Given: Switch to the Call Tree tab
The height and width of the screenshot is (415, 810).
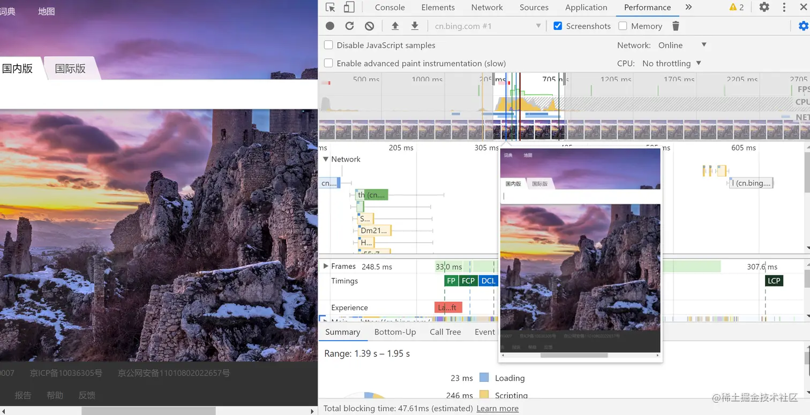Looking at the screenshot, I should click(x=445, y=332).
